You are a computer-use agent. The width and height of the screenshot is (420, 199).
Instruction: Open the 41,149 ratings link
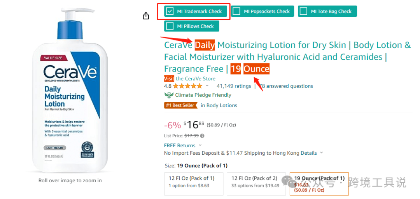[234, 86]
